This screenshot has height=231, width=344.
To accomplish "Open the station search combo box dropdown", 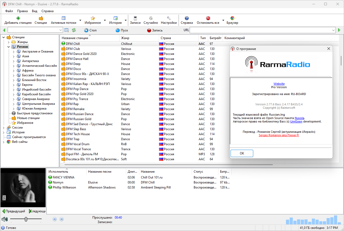I will point(61,30).
